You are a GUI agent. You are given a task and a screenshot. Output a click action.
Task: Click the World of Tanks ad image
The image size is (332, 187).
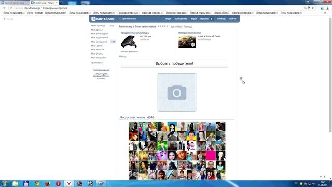tap(187, 42)
